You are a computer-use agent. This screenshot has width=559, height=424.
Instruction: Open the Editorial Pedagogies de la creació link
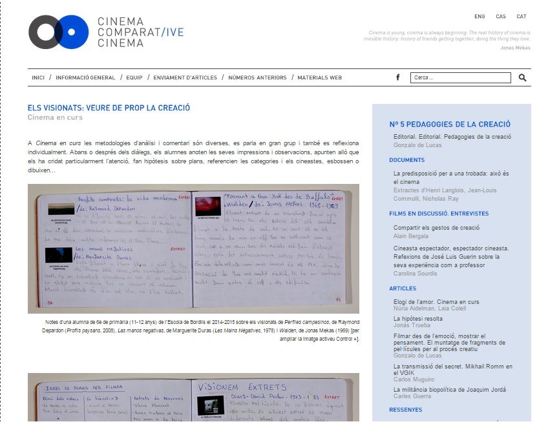[452, 137]
